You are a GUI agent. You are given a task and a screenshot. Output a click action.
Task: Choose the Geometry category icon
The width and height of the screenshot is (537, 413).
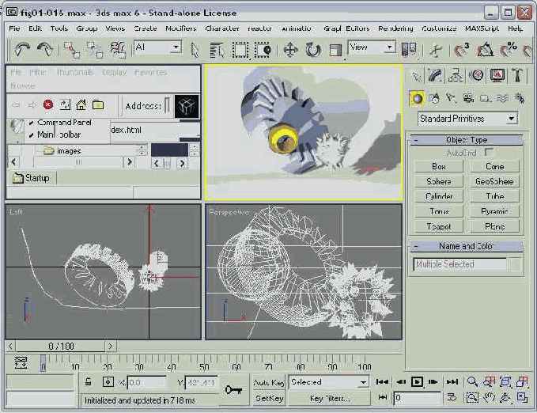417,98
